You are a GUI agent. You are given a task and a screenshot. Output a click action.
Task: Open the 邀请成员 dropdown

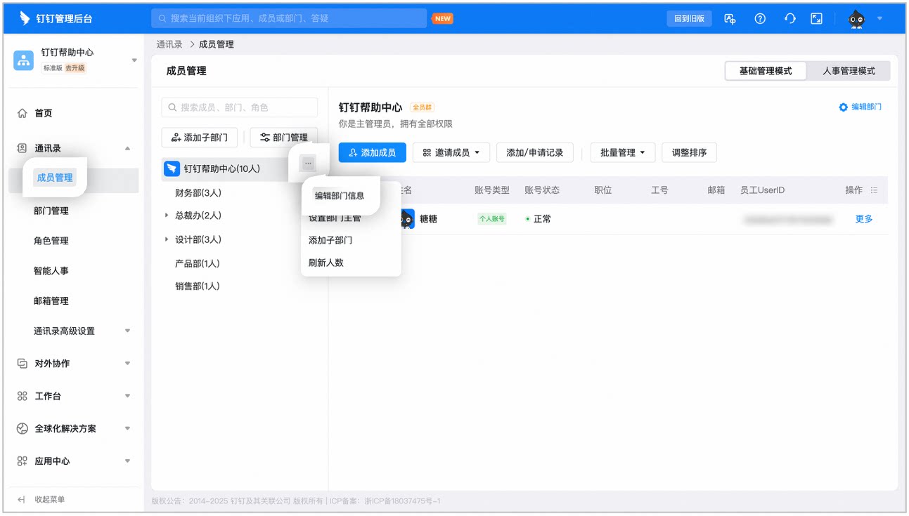(451, 152)
